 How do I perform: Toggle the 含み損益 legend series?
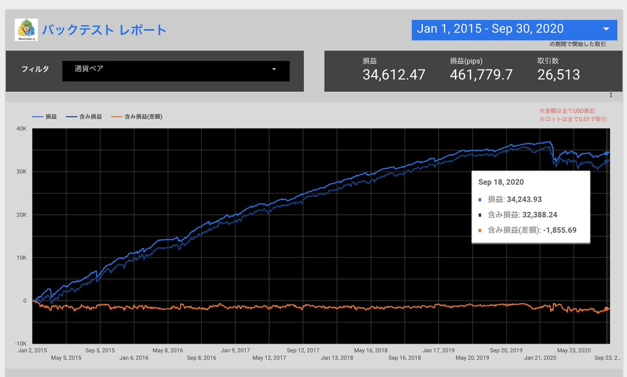point(84,117)
